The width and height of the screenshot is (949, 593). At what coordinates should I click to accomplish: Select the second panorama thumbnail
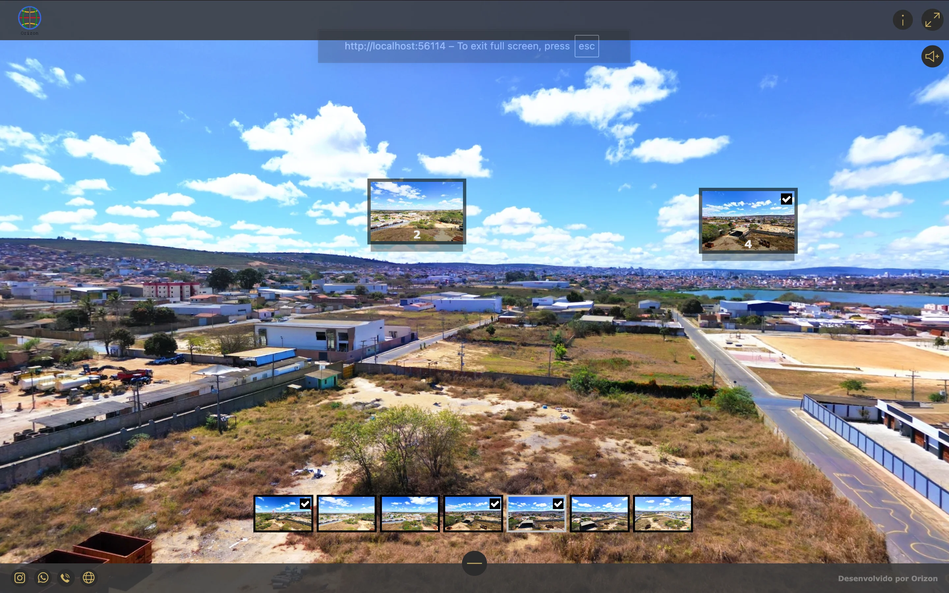pos(346,514)
